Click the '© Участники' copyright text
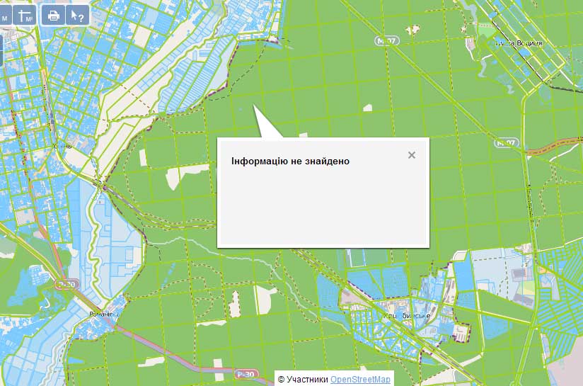The image size is (583, 386). (x=303, y=380)
